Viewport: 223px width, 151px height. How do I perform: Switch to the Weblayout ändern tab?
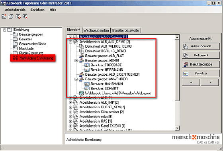[96, 30]
